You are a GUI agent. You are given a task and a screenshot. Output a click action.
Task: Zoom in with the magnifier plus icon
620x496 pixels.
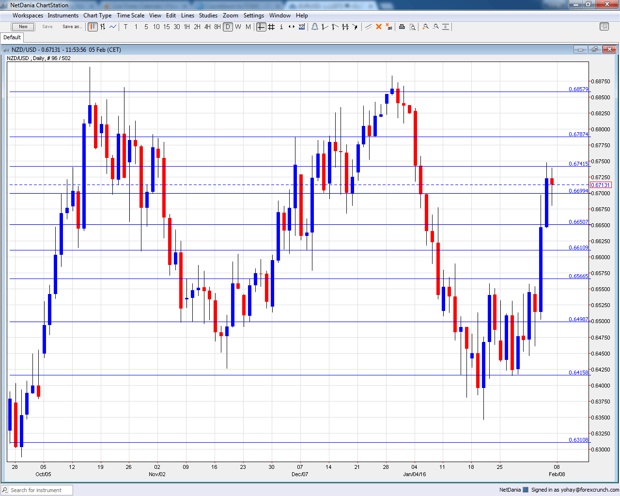coord(425,27)
